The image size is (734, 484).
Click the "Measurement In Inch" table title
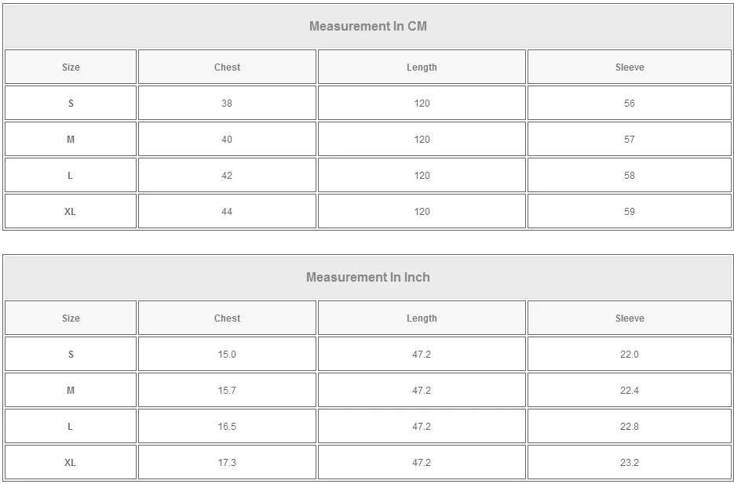pos(367,277)
